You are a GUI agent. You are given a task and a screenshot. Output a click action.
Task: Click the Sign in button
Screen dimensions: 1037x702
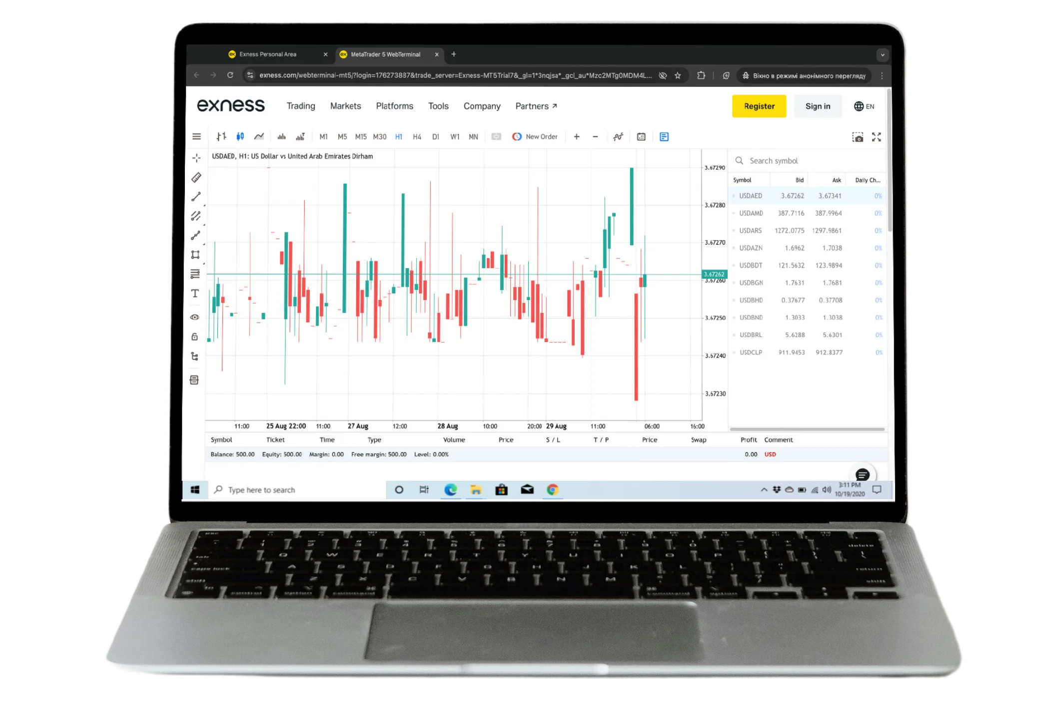click(x=818, y=106)
